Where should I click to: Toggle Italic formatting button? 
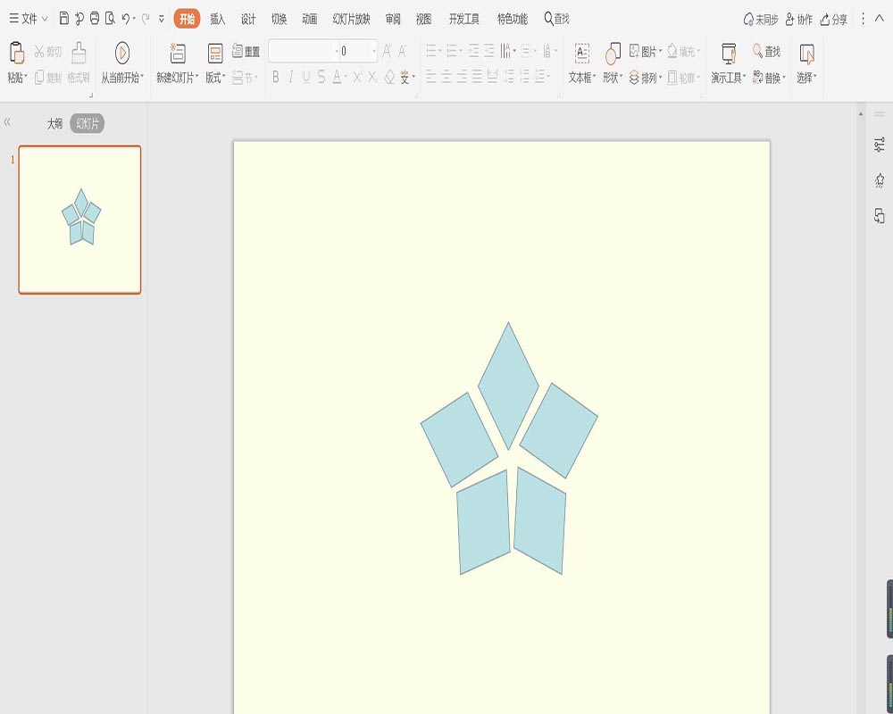(291, 77)
